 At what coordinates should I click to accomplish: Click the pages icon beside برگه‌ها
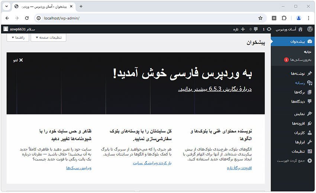pos(310,92)
